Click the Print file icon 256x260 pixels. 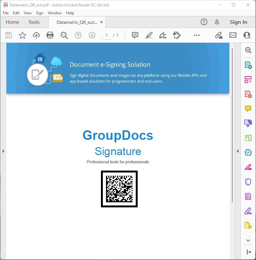[x=50, y=35]
